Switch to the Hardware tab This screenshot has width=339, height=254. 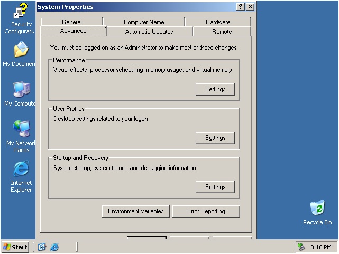click(x=218, y=22)
